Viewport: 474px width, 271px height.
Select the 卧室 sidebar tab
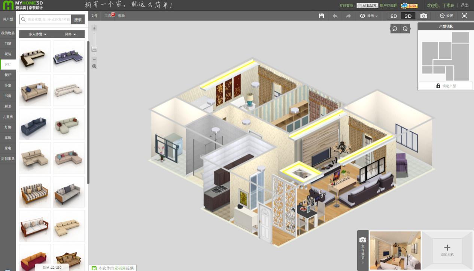coord(8,85)
